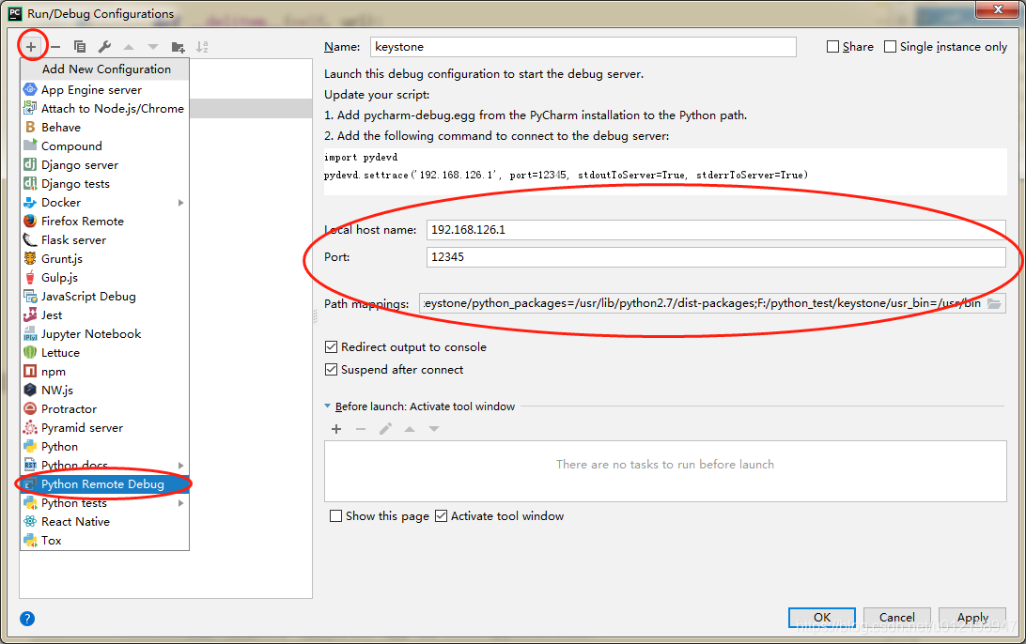Choose Pyramid server configuration
Screen dimensions: 1026x644
pyautogui.click(x=104, y=428)
